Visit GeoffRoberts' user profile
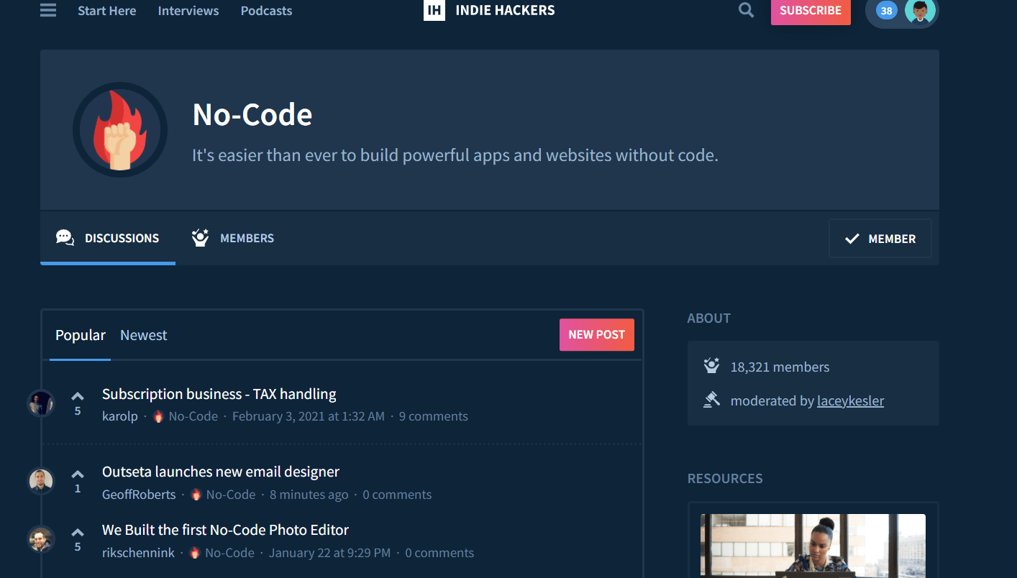 pyautogui.click(x=139, y=495)
